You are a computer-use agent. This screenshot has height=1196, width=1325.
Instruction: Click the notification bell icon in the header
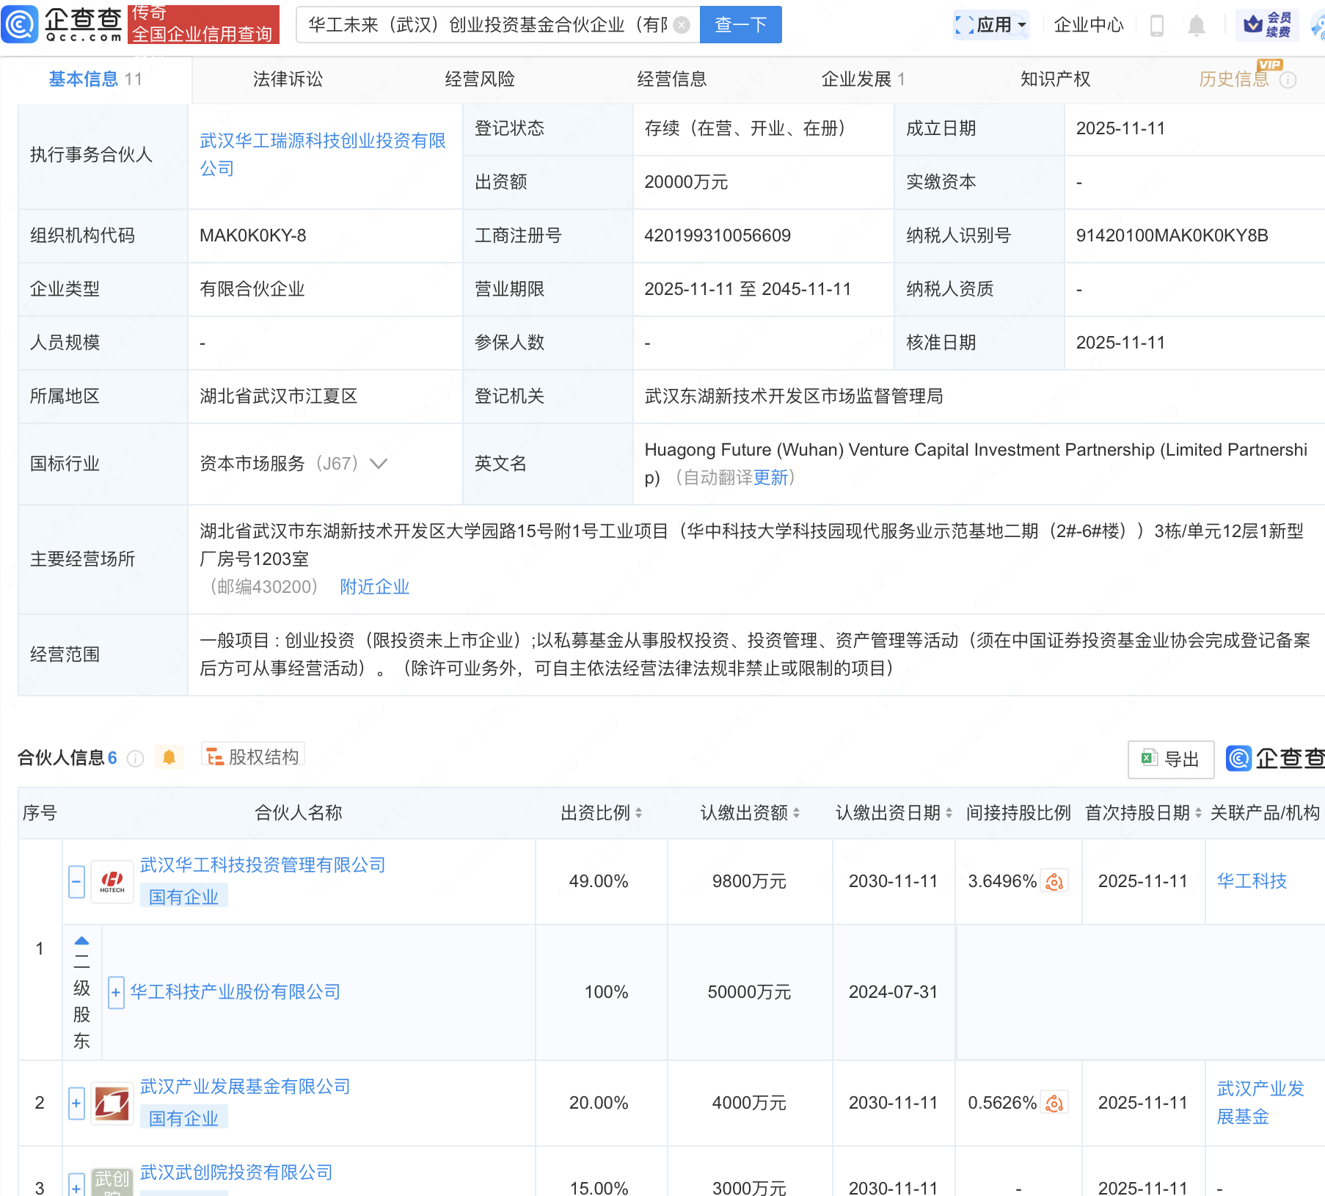(1197, 24)
